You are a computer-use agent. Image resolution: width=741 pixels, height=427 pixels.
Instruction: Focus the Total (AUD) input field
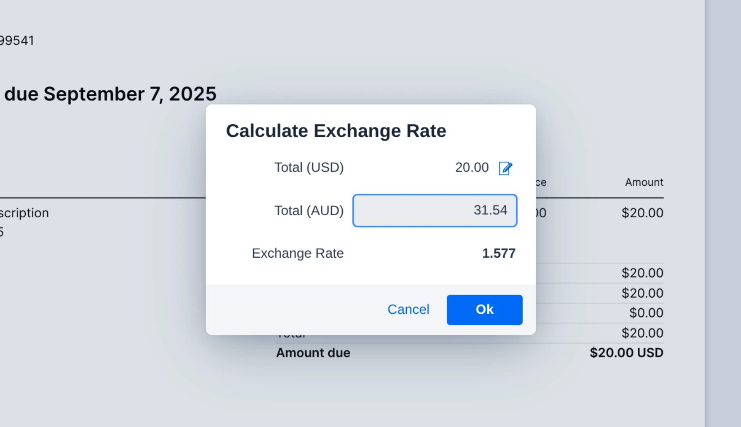[435, 210]
